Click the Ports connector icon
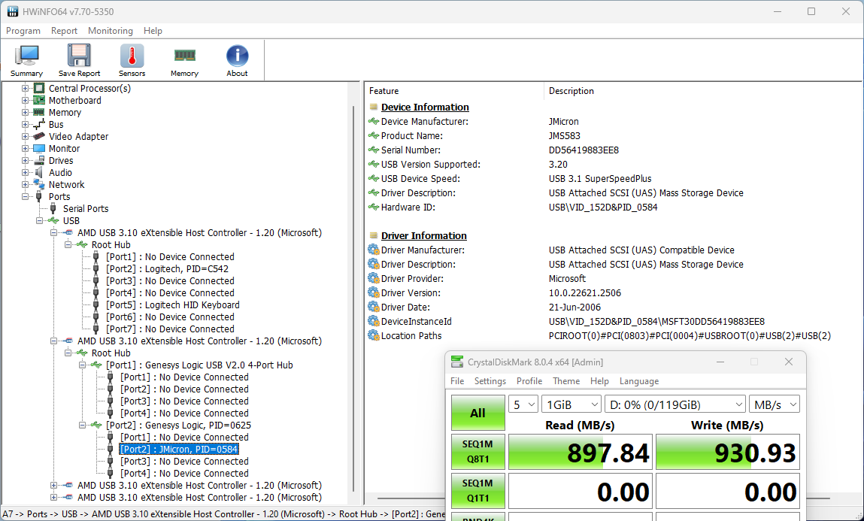Image resolution: width=864 pixels, height=521 pixels. coord(38,197)
